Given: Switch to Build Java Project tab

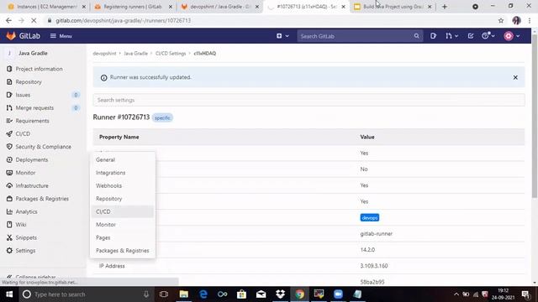Looking at the screenshot, I should pyautogui.click(x=393, y=7).
